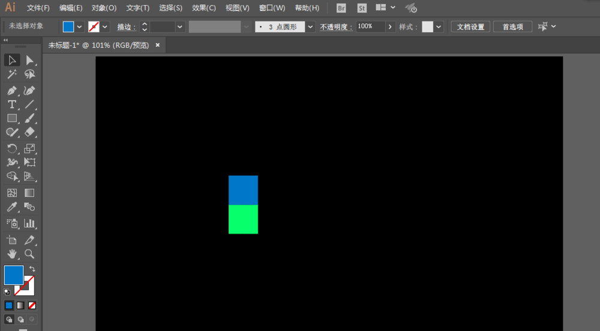600x331 pixels.
Task: Close the 未标题-1 document tab
Action: click(x=157, y=45)
